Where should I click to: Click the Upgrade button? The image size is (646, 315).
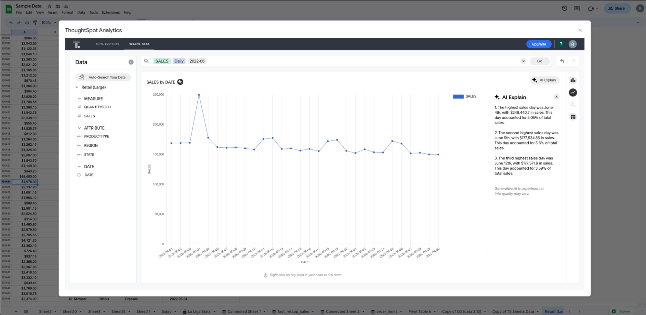click(x=539, y=44)
